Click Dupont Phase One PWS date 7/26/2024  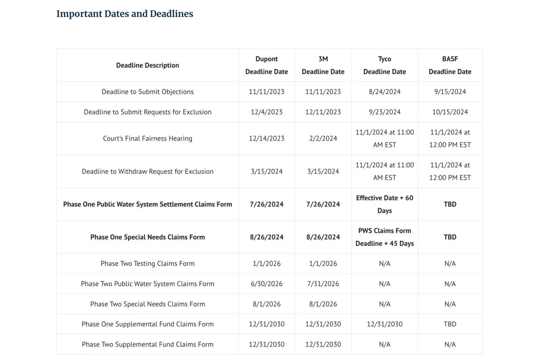266,204
